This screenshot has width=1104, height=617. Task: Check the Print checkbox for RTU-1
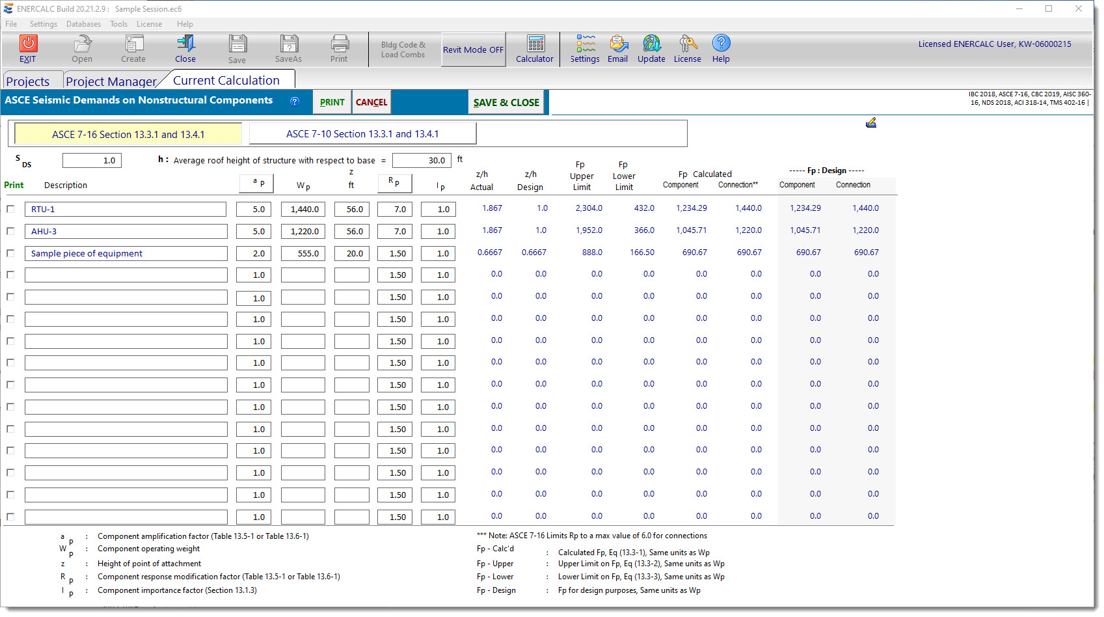(x=10, y=209)
